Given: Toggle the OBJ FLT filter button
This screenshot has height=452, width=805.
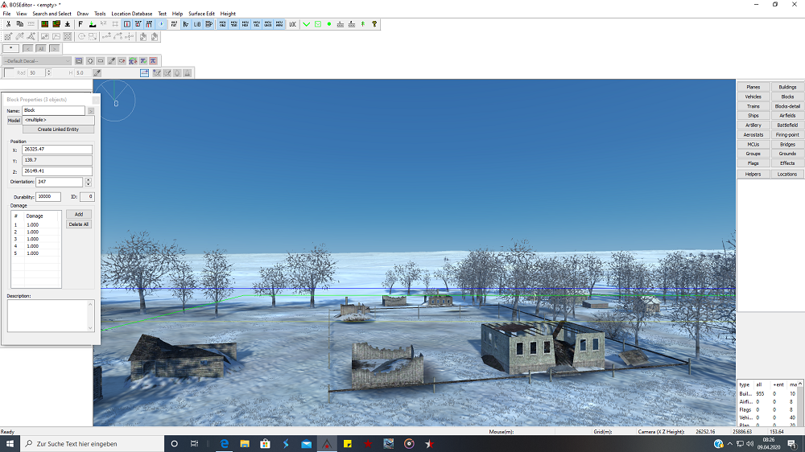Looking at the screenshot, I should (x=174, y=24).
